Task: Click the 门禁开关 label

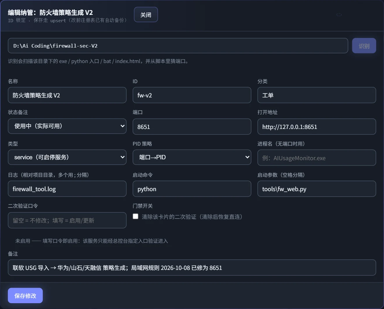Action: coord(143,206)
